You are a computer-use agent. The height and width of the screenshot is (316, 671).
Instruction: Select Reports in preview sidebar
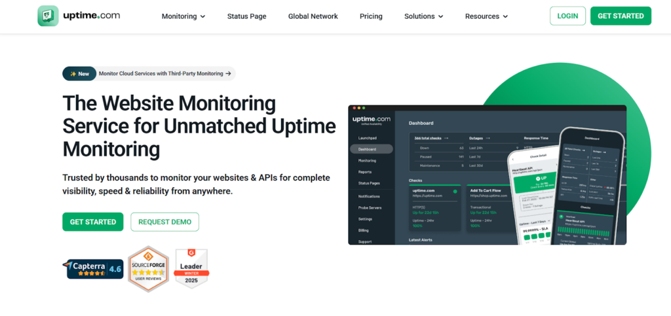point(364,171)
